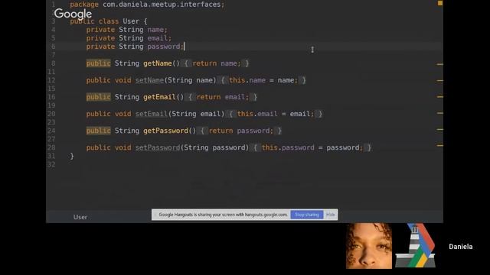Click the User class name in declaration
This screenshot has height=275, width=490.
(x=131, y=21)
